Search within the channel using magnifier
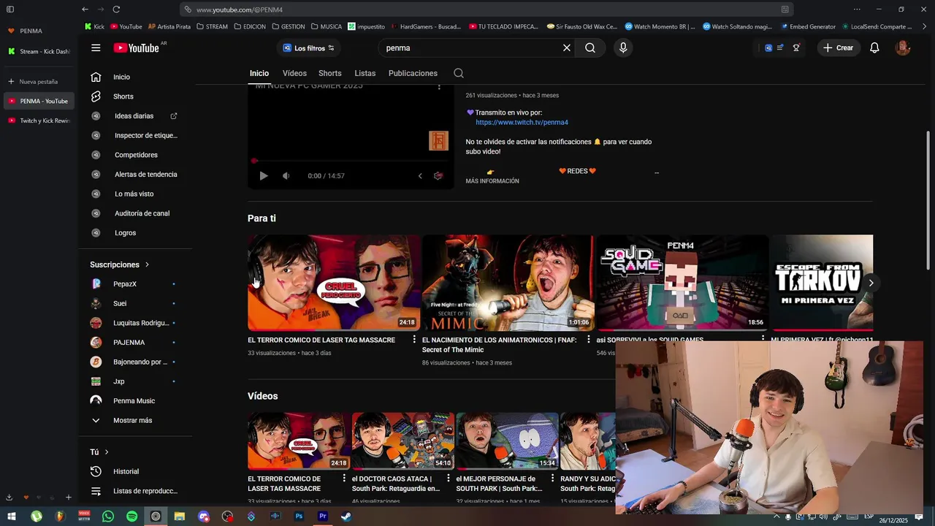The image size is (935, 526). pos(459,73)
